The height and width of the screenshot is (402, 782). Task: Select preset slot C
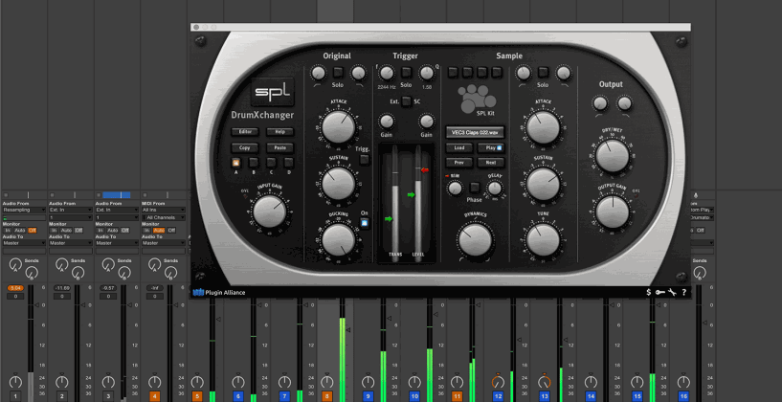point(271,162)
